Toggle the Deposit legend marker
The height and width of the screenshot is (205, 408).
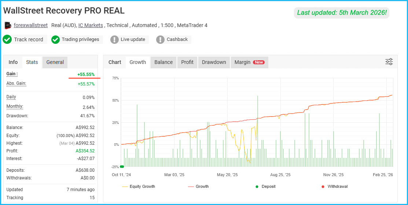click(x=265, y=186)
